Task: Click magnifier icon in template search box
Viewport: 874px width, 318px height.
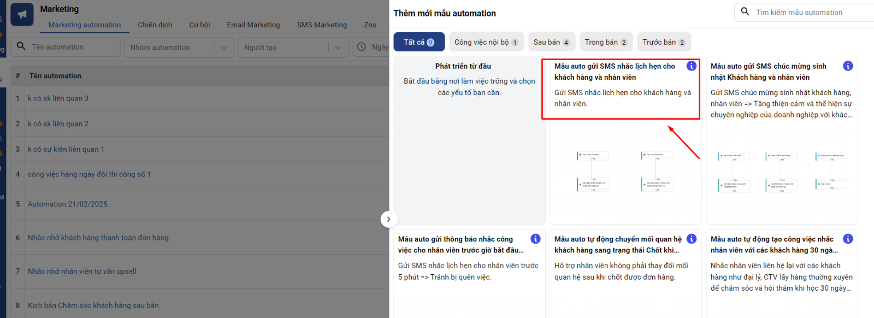Action: [x=745, y=11]
